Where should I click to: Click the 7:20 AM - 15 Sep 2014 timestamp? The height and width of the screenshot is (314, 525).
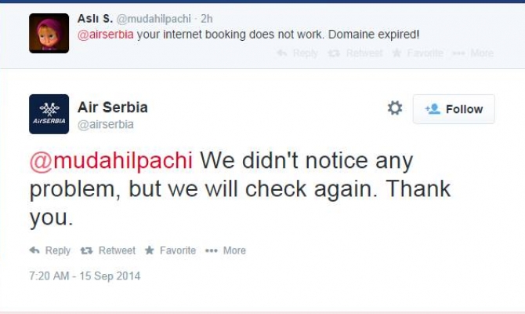point(85,276)
